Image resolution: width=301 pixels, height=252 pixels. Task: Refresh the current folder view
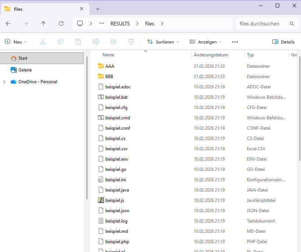(x=61, y=24)
